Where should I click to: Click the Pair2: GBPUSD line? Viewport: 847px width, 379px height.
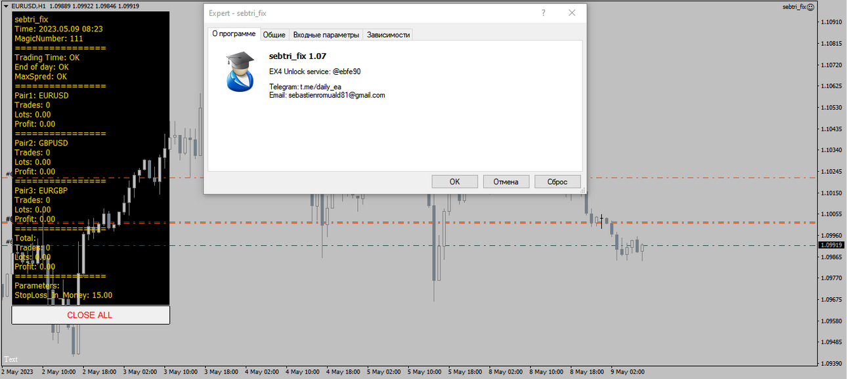41,143
